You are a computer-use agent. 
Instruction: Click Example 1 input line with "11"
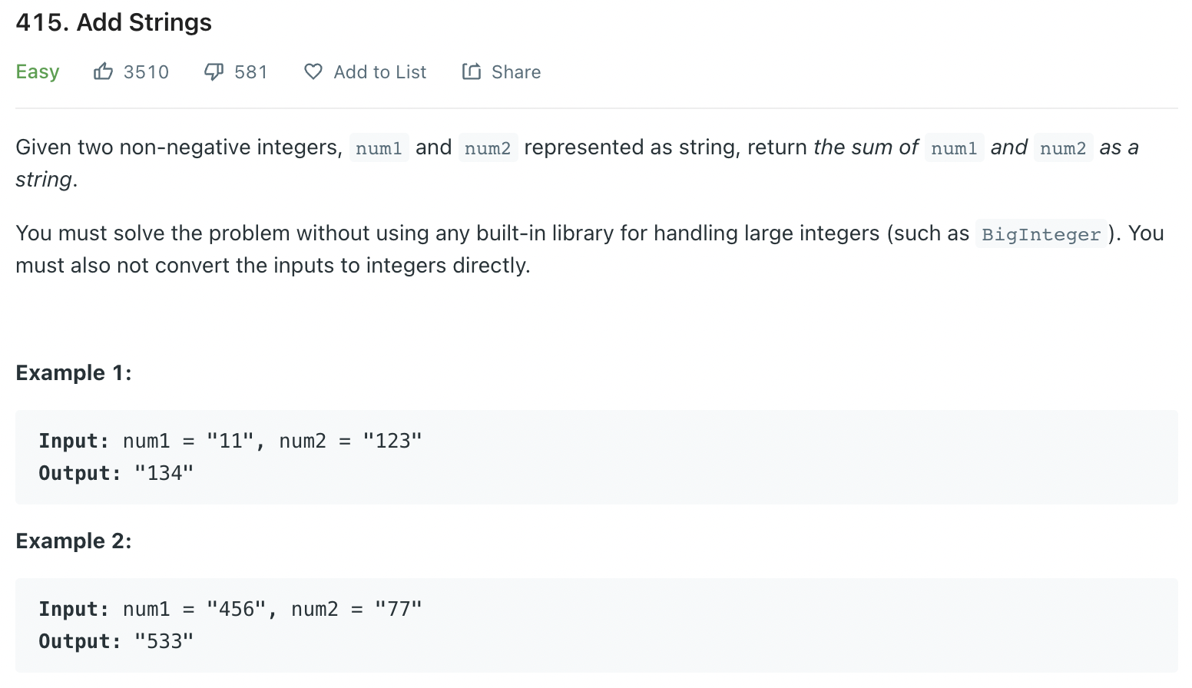coord(230,441)
